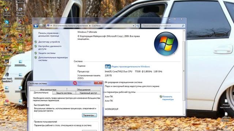Click the WORKGROUP value text
The height and width of the screenshot is (131, 234).
point(112,109)
